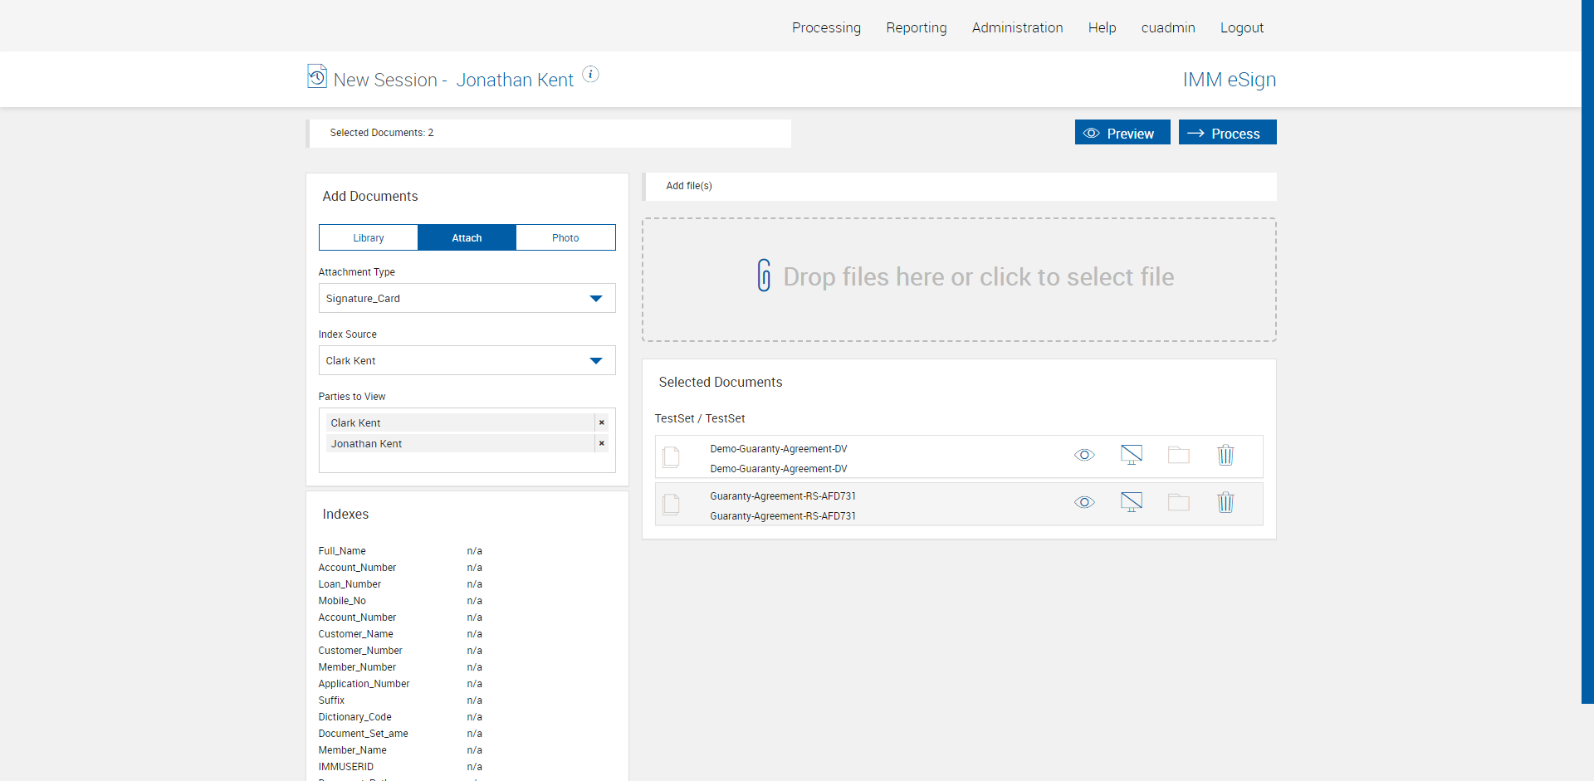Expand the Index Source dropdown
Viewport: 1594px width, 781px height.
467,361
